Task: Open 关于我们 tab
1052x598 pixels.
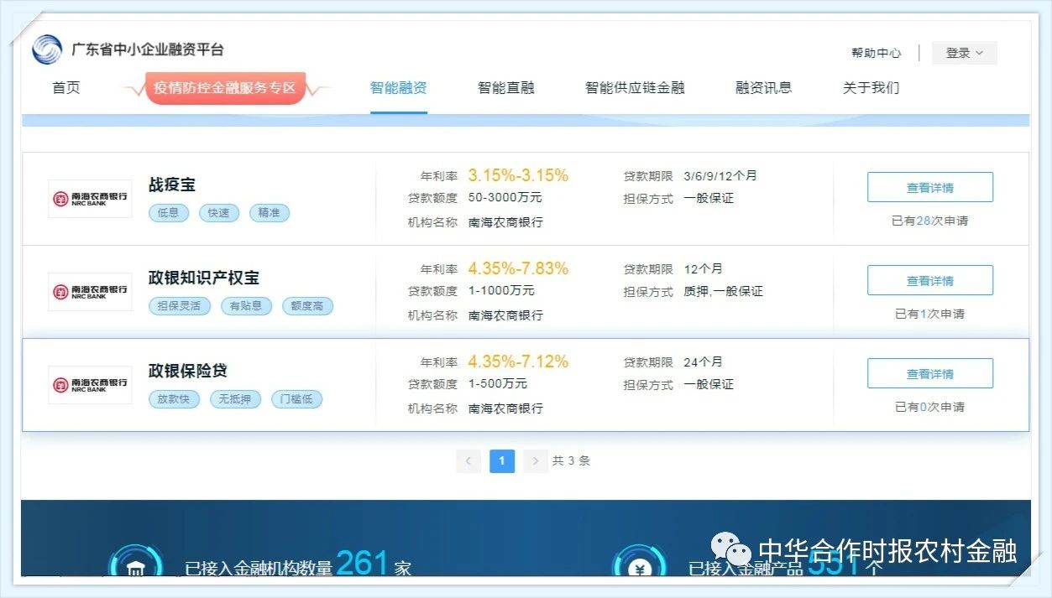Action: click(871, 87)
